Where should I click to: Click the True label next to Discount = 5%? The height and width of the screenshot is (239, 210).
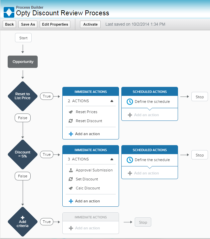(47, 154)
